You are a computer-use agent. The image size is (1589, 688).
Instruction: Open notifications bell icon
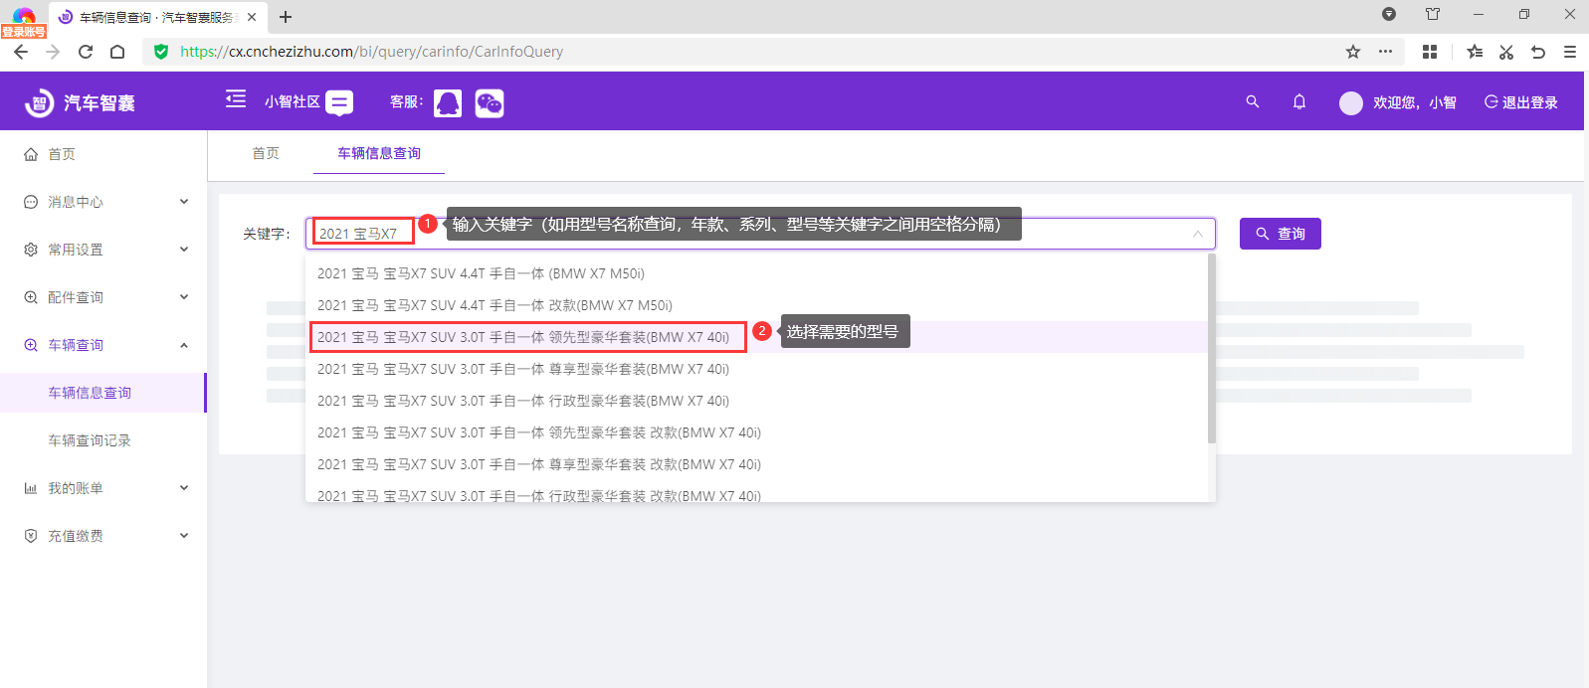click(x=1299, y=101)
